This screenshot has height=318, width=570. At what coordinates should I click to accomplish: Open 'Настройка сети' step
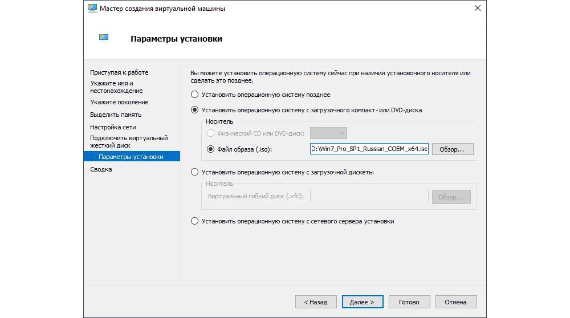click(113, 127)
